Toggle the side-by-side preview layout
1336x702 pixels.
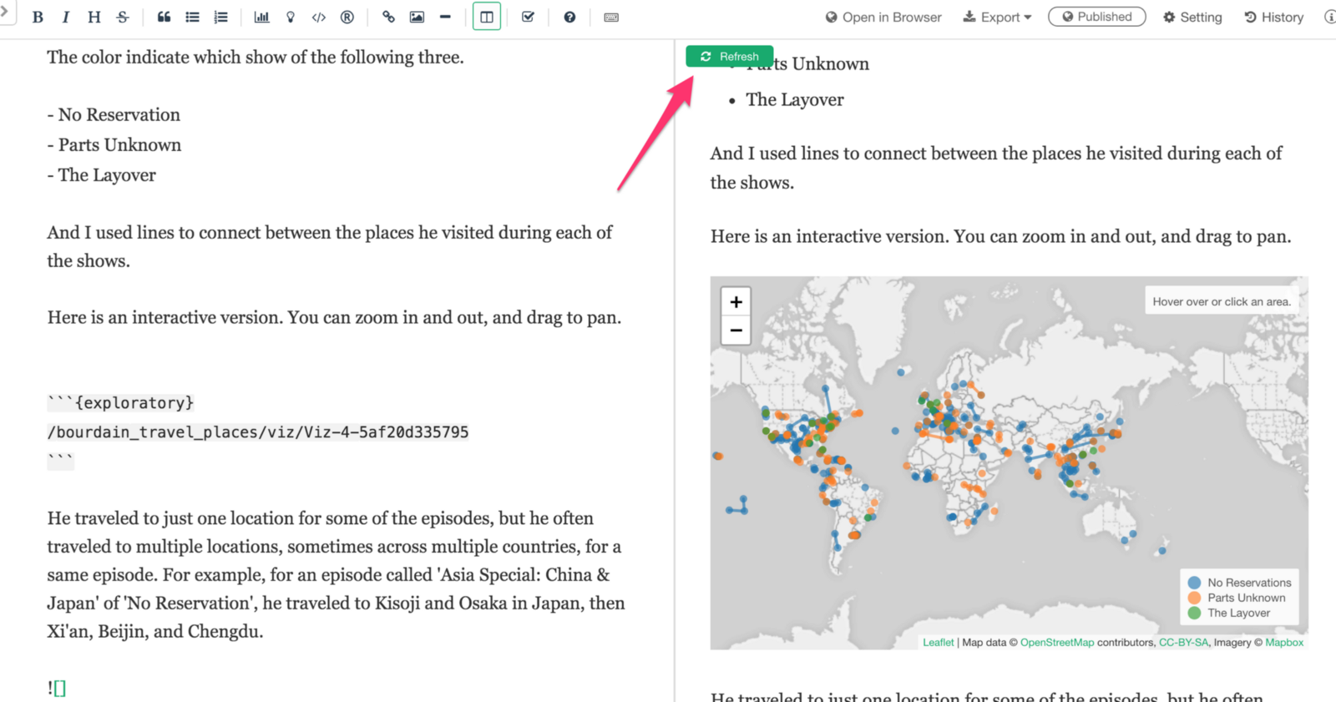[x=487, y=18]
